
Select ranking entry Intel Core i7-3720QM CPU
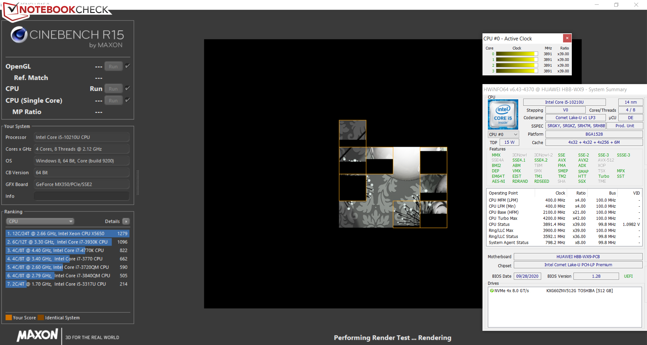67,267
